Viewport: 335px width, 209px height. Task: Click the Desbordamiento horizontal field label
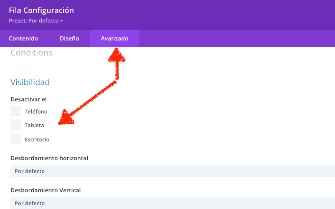click(49, 158)
